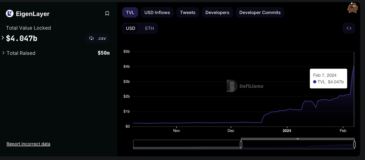Click the $2b y-axis label
The height and width of the screenshot is (160, 365).
pyautogui.click(x=127, y=96)
